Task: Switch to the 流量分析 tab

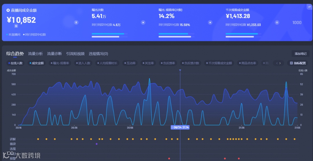Action: pos(35,54)
